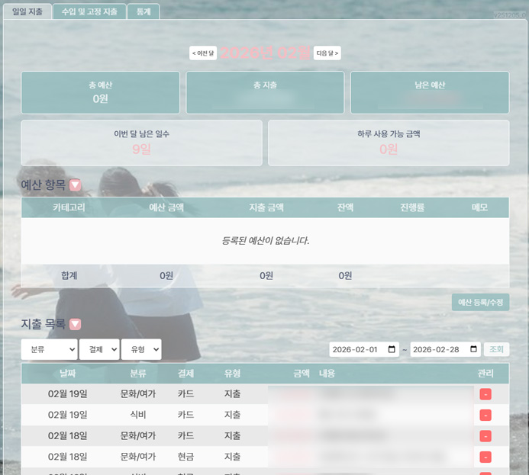This screenshot has height=475, width=529.
Task: Click the 분류 column header in expense table
Action: tap(138, 374)
